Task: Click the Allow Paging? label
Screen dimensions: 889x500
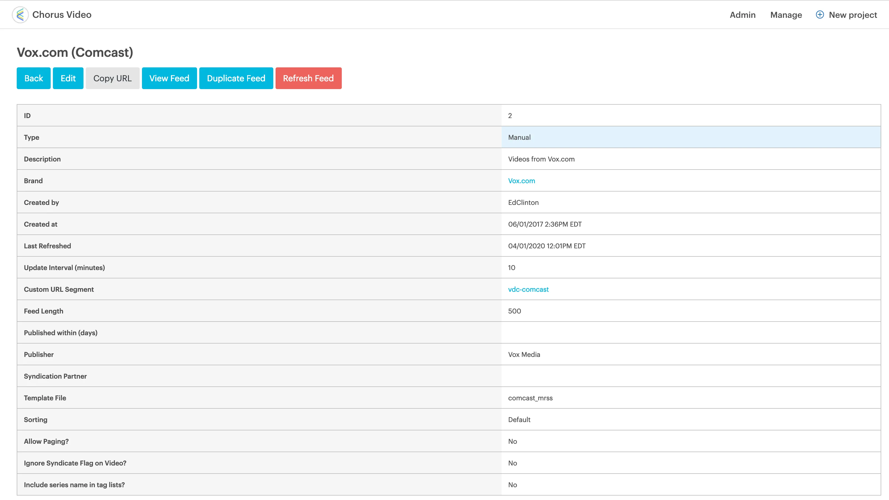Action: tap(46, 441)
